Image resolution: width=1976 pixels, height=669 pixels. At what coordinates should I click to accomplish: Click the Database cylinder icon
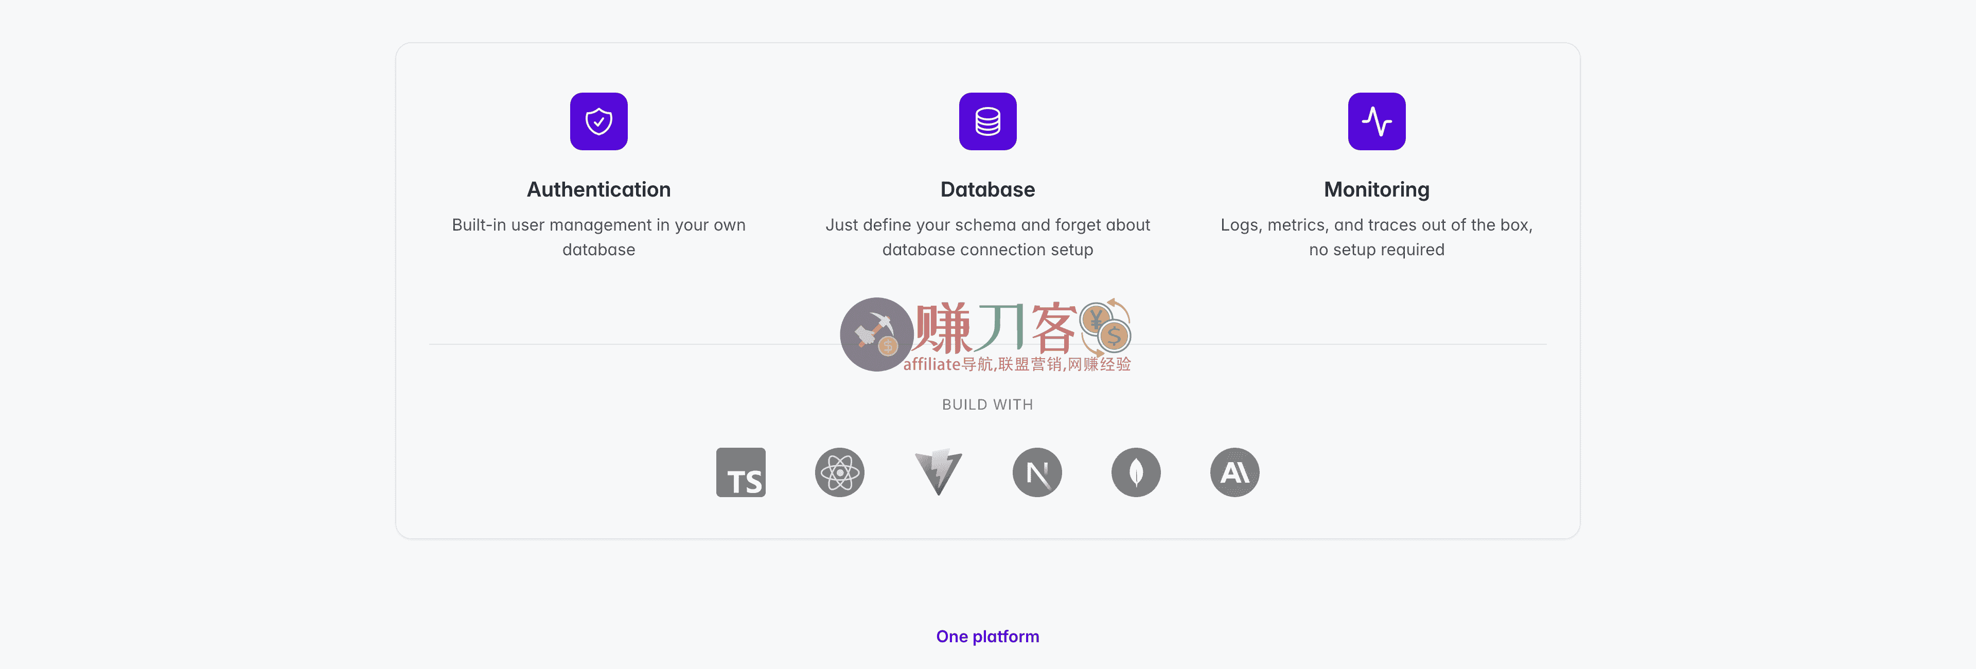pyautogui.click(x=987, y=121)
